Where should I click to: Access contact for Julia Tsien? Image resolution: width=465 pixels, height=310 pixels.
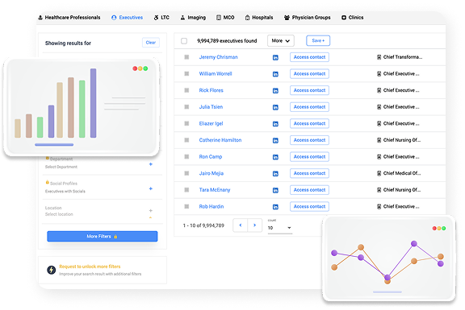[309, 107]
